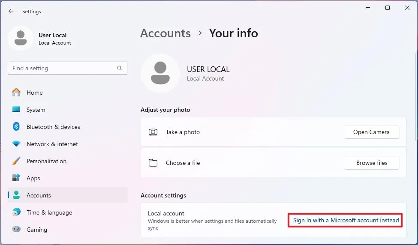Image resolution: width=418 pixels, height=245 pixels.
Task: Click the Time & language globe icon
Action: (16, 212)
